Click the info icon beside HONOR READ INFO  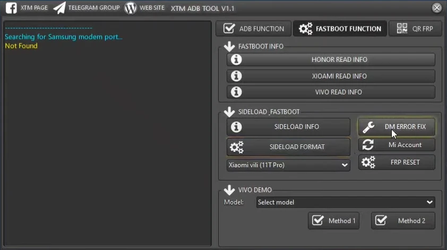coord(236,59)
